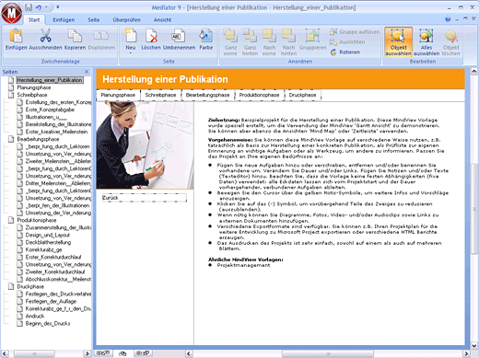Viewport: 479px width, 358px height.
Task: Click the Löschen page icon
Action: (x=151, y=35)
